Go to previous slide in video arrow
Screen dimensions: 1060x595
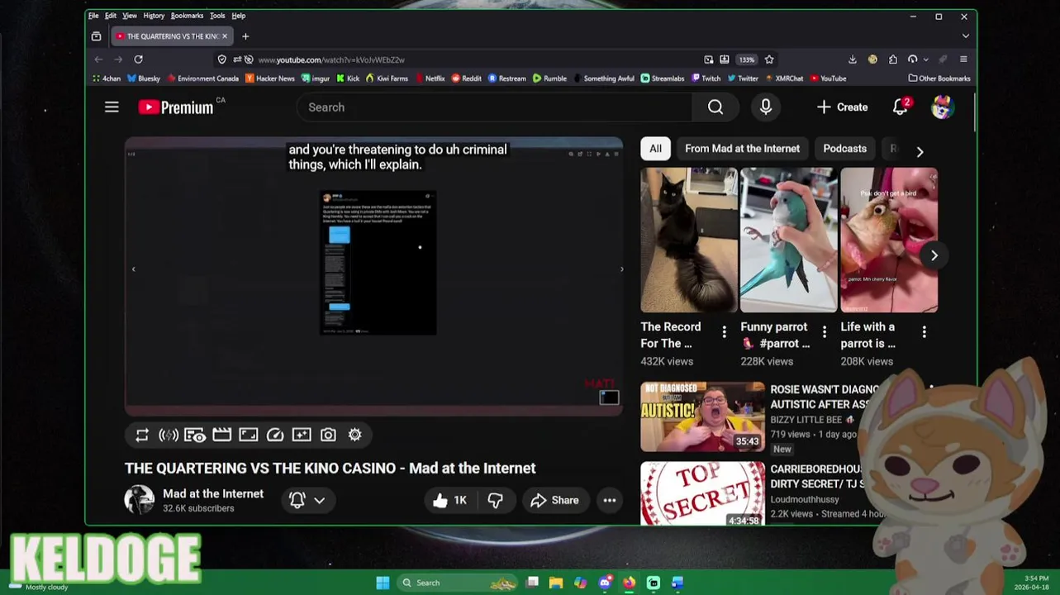tap(134, 269)
